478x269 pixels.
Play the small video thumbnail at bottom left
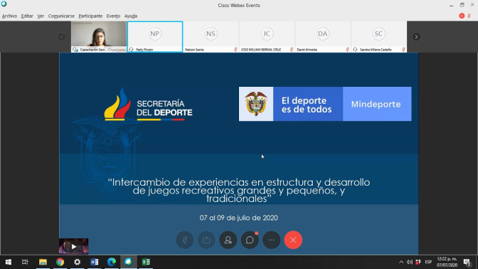click(x=73, y=246)
